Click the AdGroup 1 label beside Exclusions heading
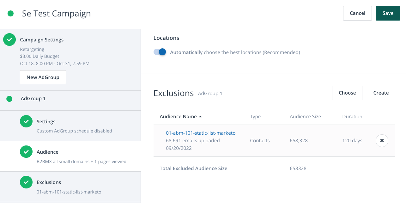 click(x=210, y=94)
